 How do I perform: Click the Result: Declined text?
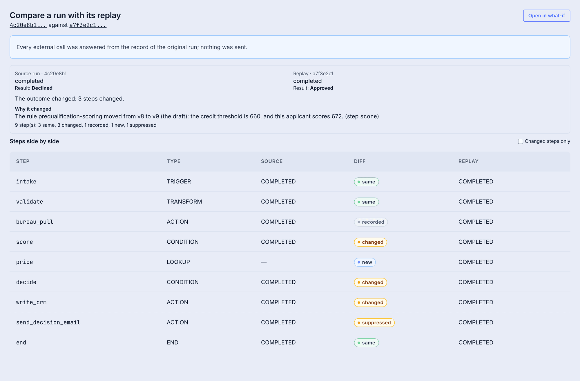click(34, 88)
